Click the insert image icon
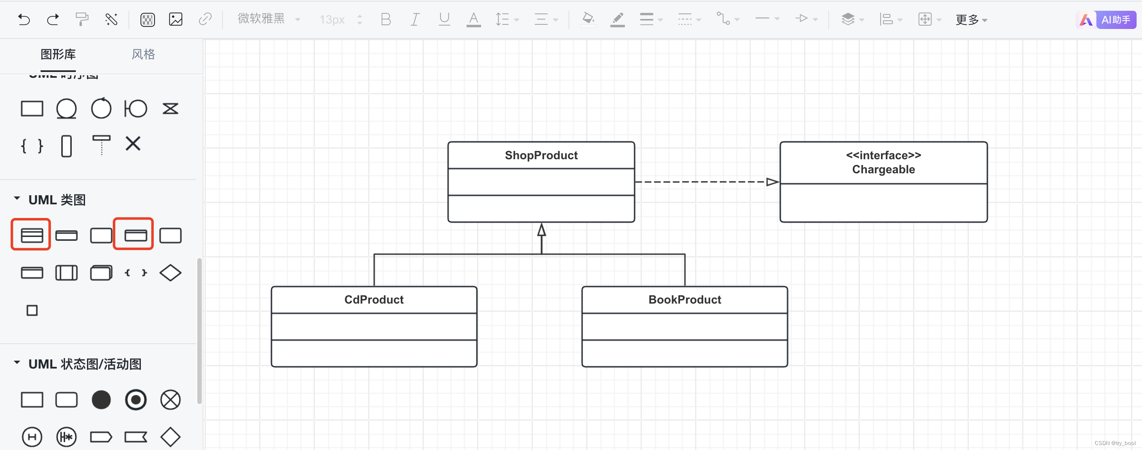1142x450 pixels. 176,19
